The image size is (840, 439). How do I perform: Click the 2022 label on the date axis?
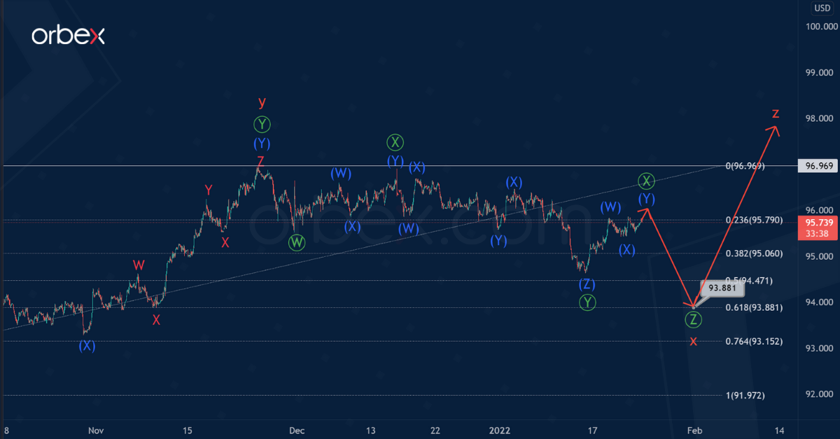tap(499, 431)
